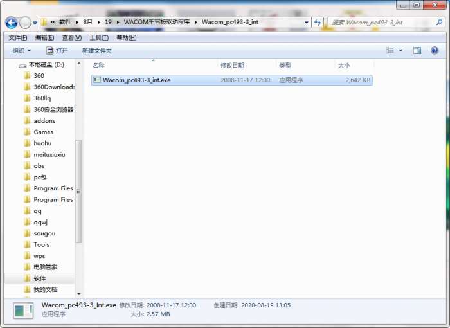Open the recent pages dropdown arrow
The image size is (450, 328).
click(x=35, y=23)
